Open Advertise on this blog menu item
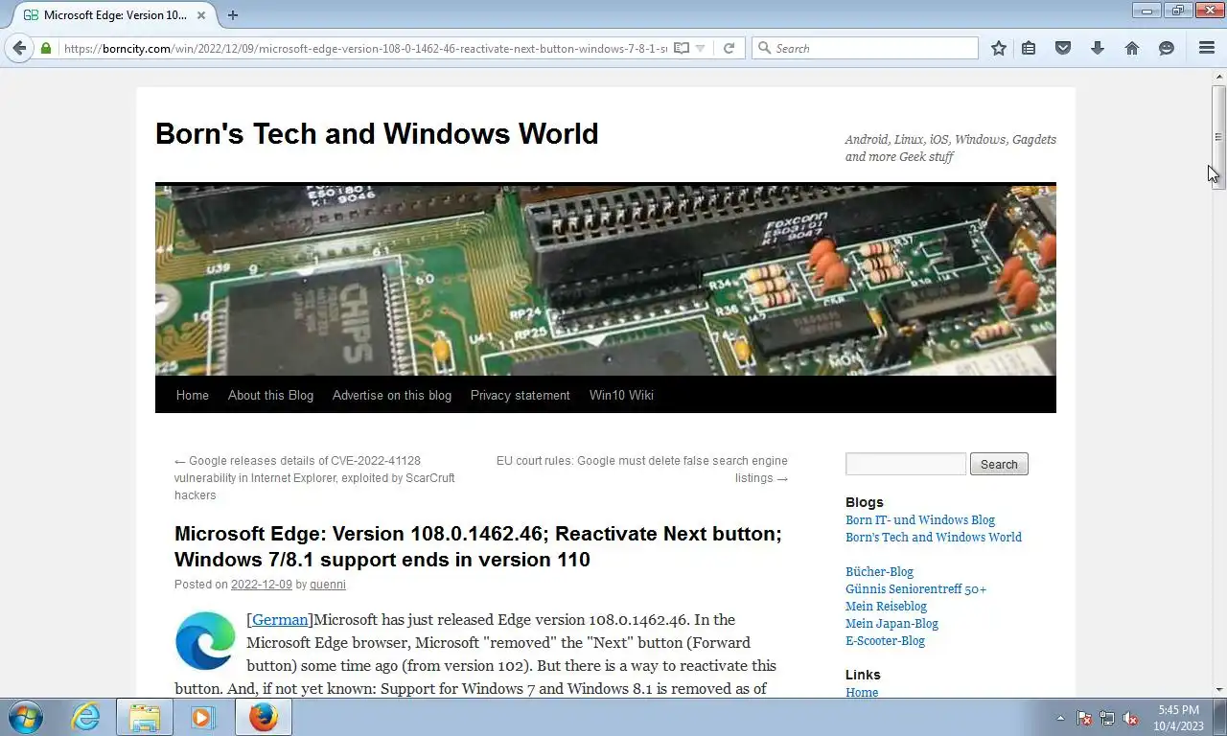This screenshot has height=736, width=1227. coord(391,395)
